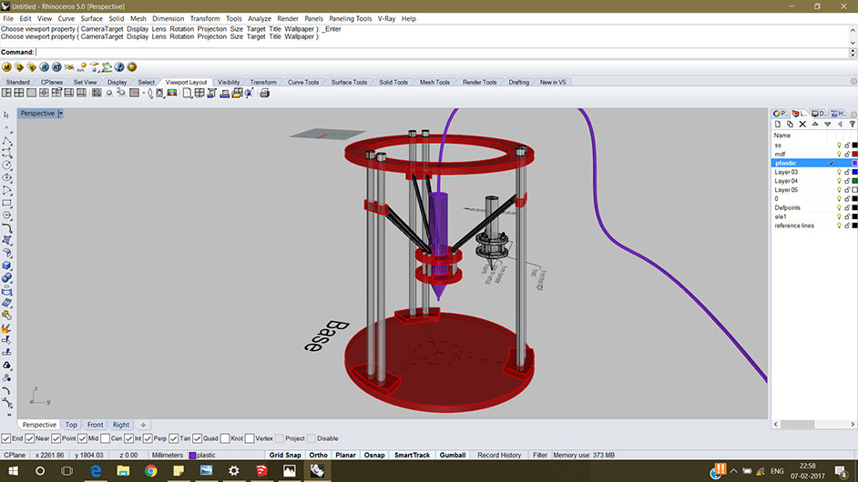The image size is (858, 482).
Task: Open the Perspective viewport title dropdown
Action: [61, 114]
